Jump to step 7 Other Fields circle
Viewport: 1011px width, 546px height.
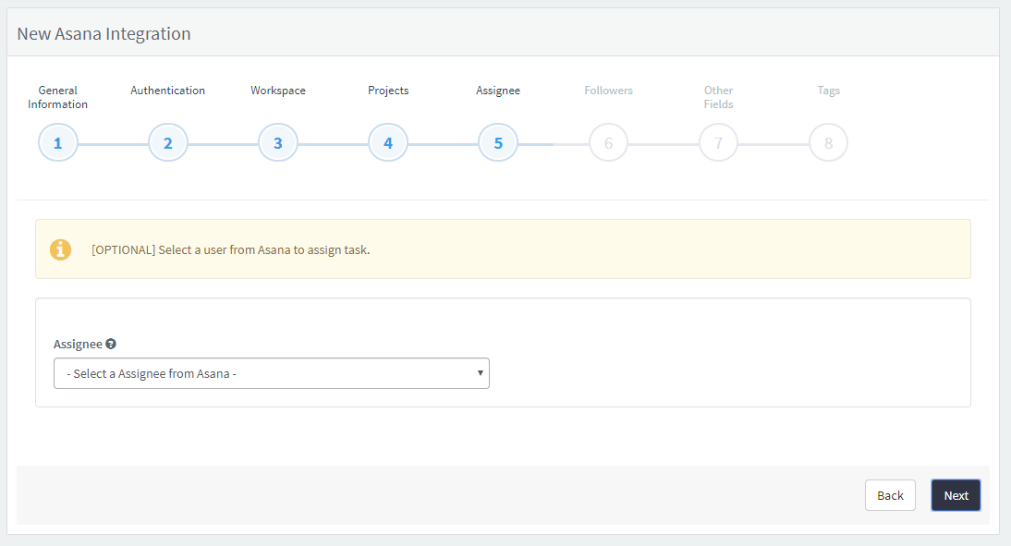click(718, 142)
